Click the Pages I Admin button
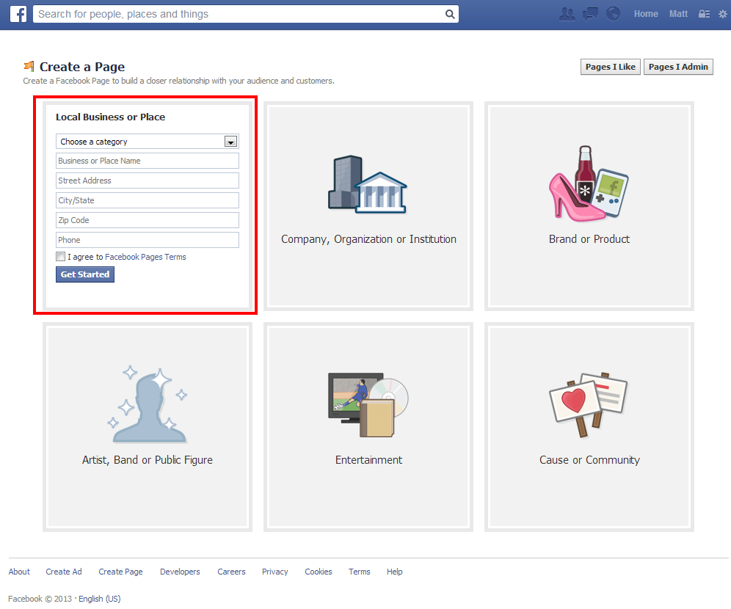 pos(678,67)
